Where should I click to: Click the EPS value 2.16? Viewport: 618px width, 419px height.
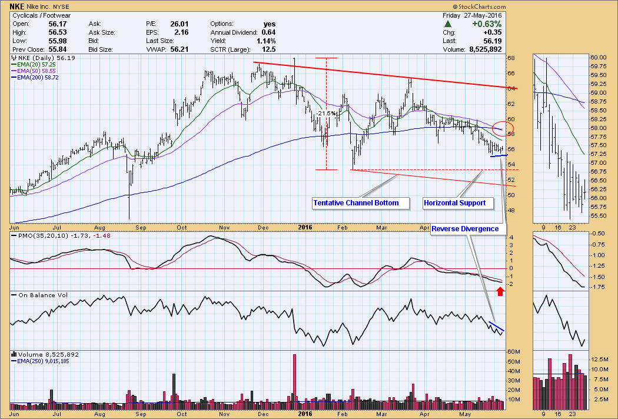tap(182, 32)
